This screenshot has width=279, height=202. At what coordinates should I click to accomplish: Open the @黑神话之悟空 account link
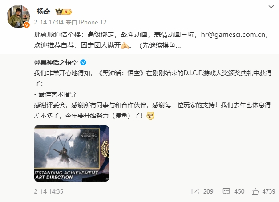coord(56,62)
